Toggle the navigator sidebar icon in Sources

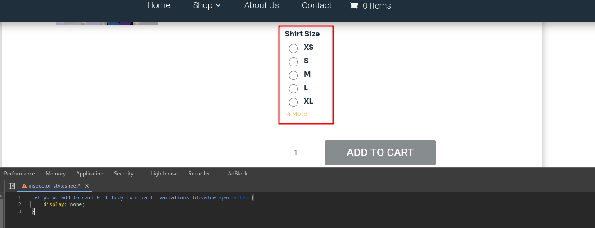12,186
